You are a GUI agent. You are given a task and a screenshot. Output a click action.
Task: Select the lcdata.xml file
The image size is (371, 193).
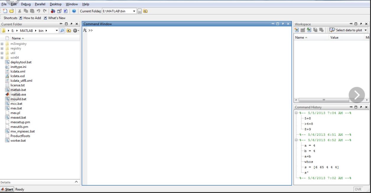tap(18, 71)
